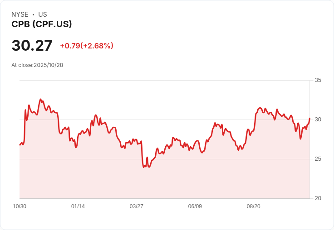Click the lowest dip of the price line
The height and width of the screenshot is (230, 334).
(x=144, y=167)
